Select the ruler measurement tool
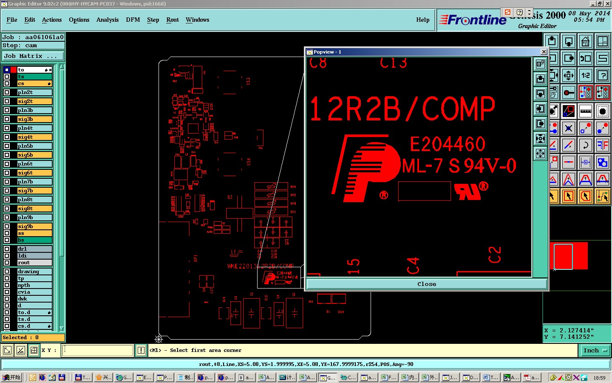Viewport: 612px width, 383px height. tap(586, 111)
